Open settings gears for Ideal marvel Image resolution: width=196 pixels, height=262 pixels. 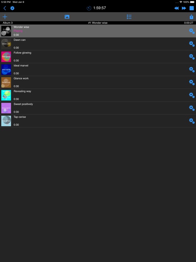pos(192,70)
